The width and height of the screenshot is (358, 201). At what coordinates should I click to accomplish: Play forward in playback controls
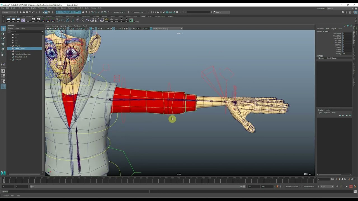[345, 179]
